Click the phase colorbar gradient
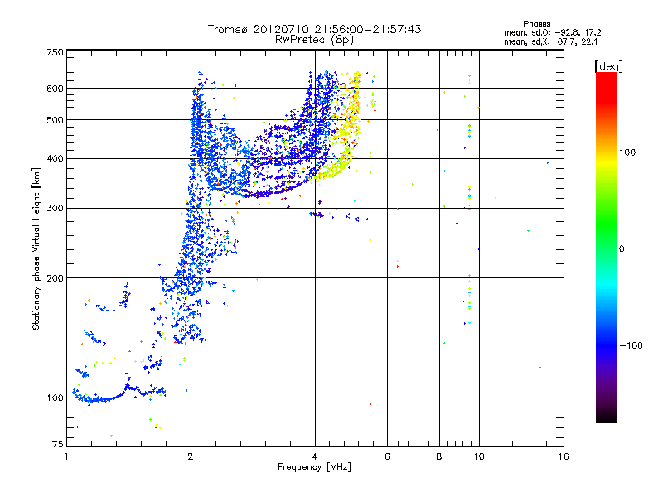 click(607, 247)
